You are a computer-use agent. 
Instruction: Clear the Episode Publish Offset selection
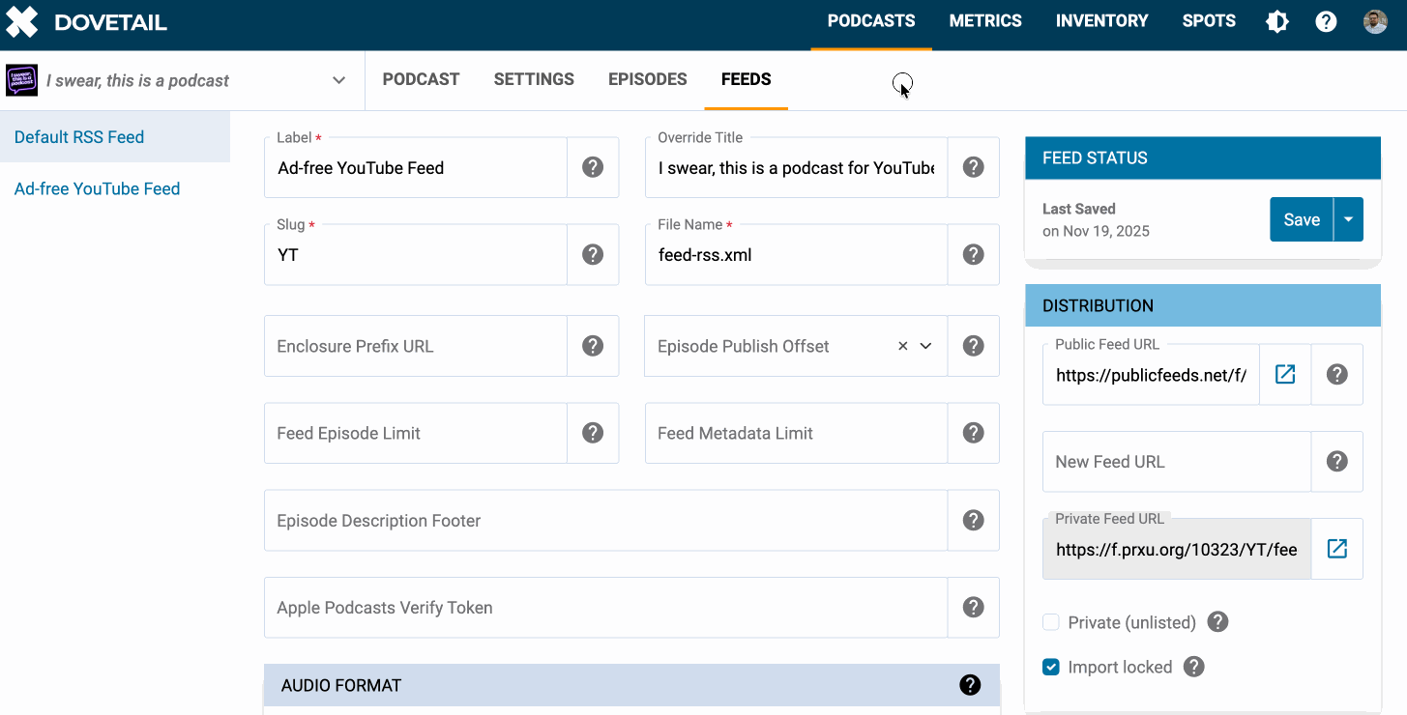[902, 346]
